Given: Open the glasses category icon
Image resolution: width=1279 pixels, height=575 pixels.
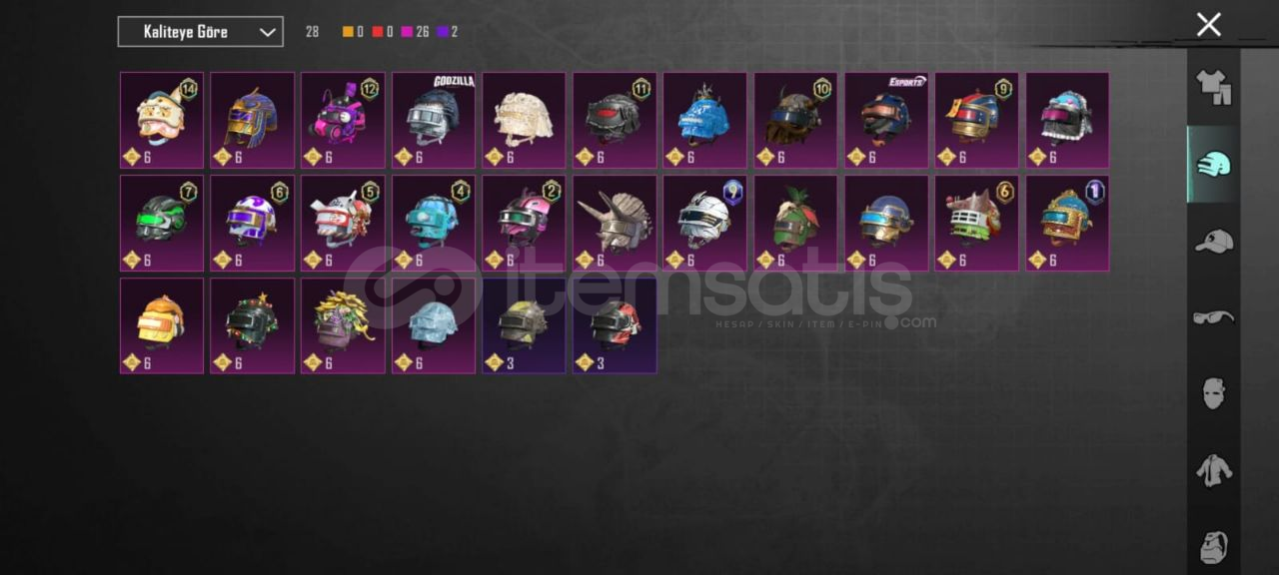Looking at the screenshot, I should [x=1213, y=317].
